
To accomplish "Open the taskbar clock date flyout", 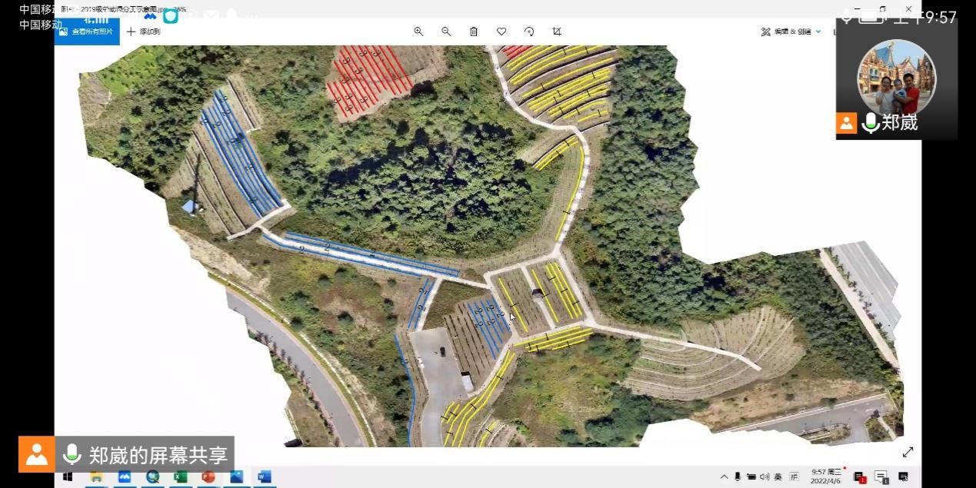I will 824,477.
